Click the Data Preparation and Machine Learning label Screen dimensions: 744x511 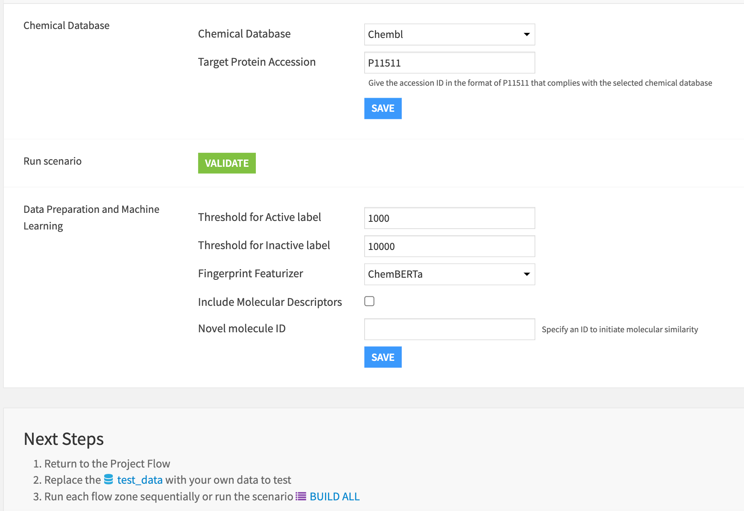pyautogui.click(x=91, y=217)
